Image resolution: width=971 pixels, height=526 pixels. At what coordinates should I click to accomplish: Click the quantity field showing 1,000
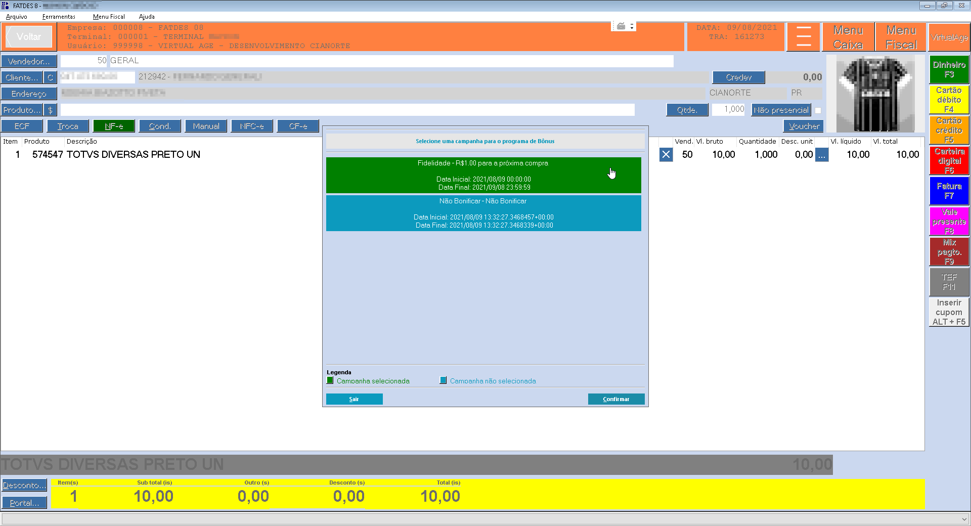pyautogui.click(x=728, y=110)
